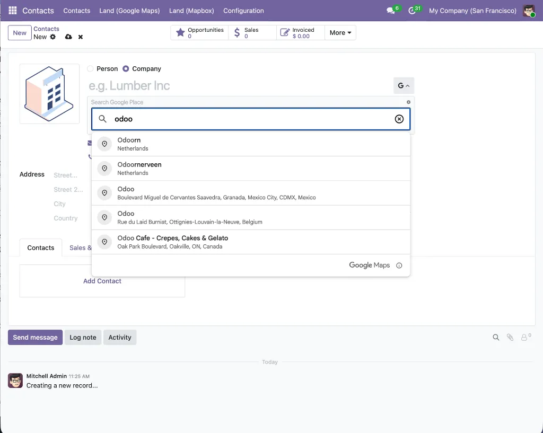The height and width of the screenshot is (433, 543).
Task: Click the Mitchell Admin author name
Action: 47,376
